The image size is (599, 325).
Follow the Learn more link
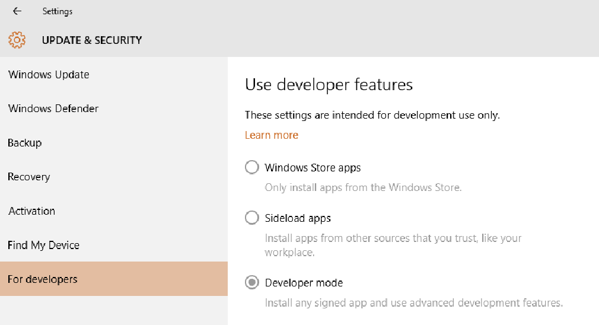pos(271,135)
